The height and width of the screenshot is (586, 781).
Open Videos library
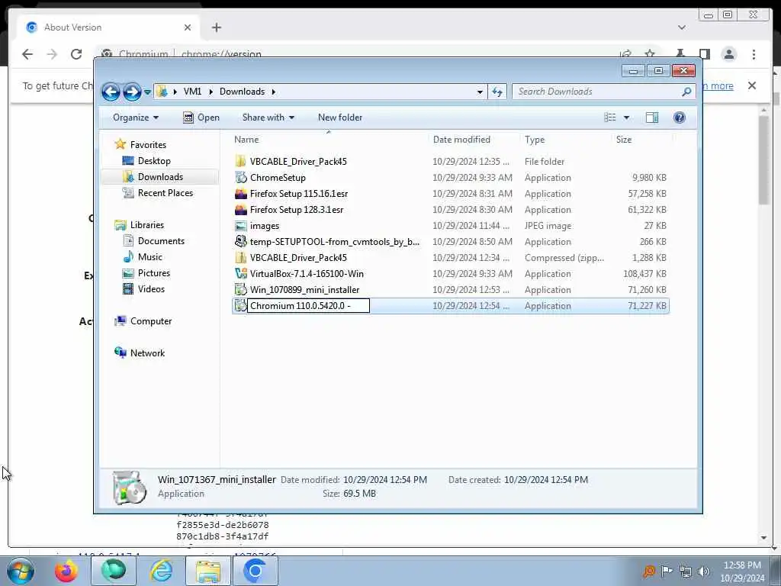pos(151,289)
